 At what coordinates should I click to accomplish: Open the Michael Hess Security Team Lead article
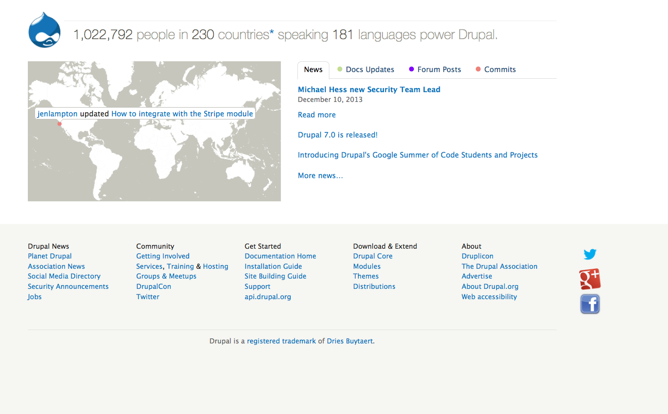tap(369, 89)
